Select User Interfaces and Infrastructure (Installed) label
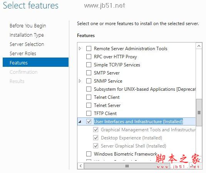The image size is (206, 173). 138,122
